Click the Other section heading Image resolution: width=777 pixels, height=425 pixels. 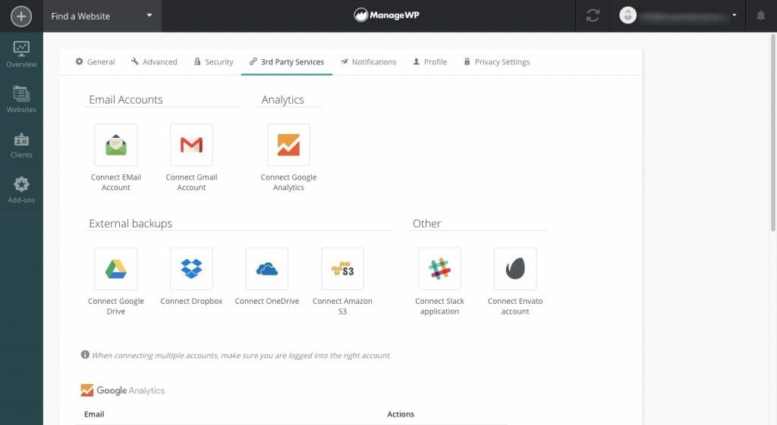click(x=426, y=223)
